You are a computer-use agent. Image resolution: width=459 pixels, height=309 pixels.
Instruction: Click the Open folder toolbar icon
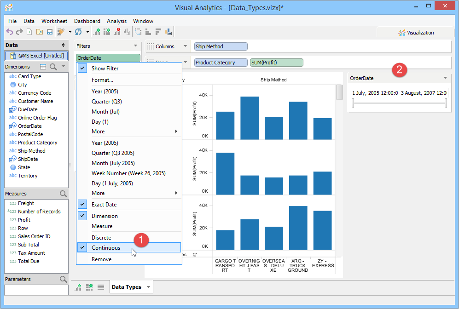coord(39,32)
